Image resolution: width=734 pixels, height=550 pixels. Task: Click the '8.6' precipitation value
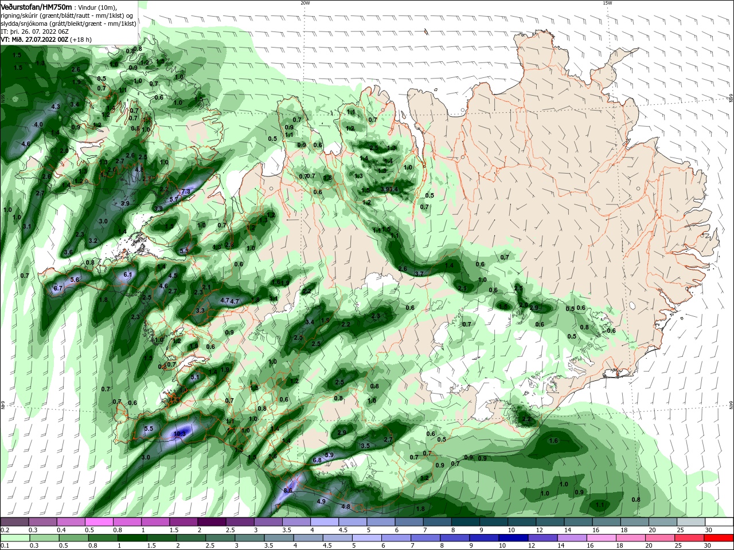click(288, 490)
